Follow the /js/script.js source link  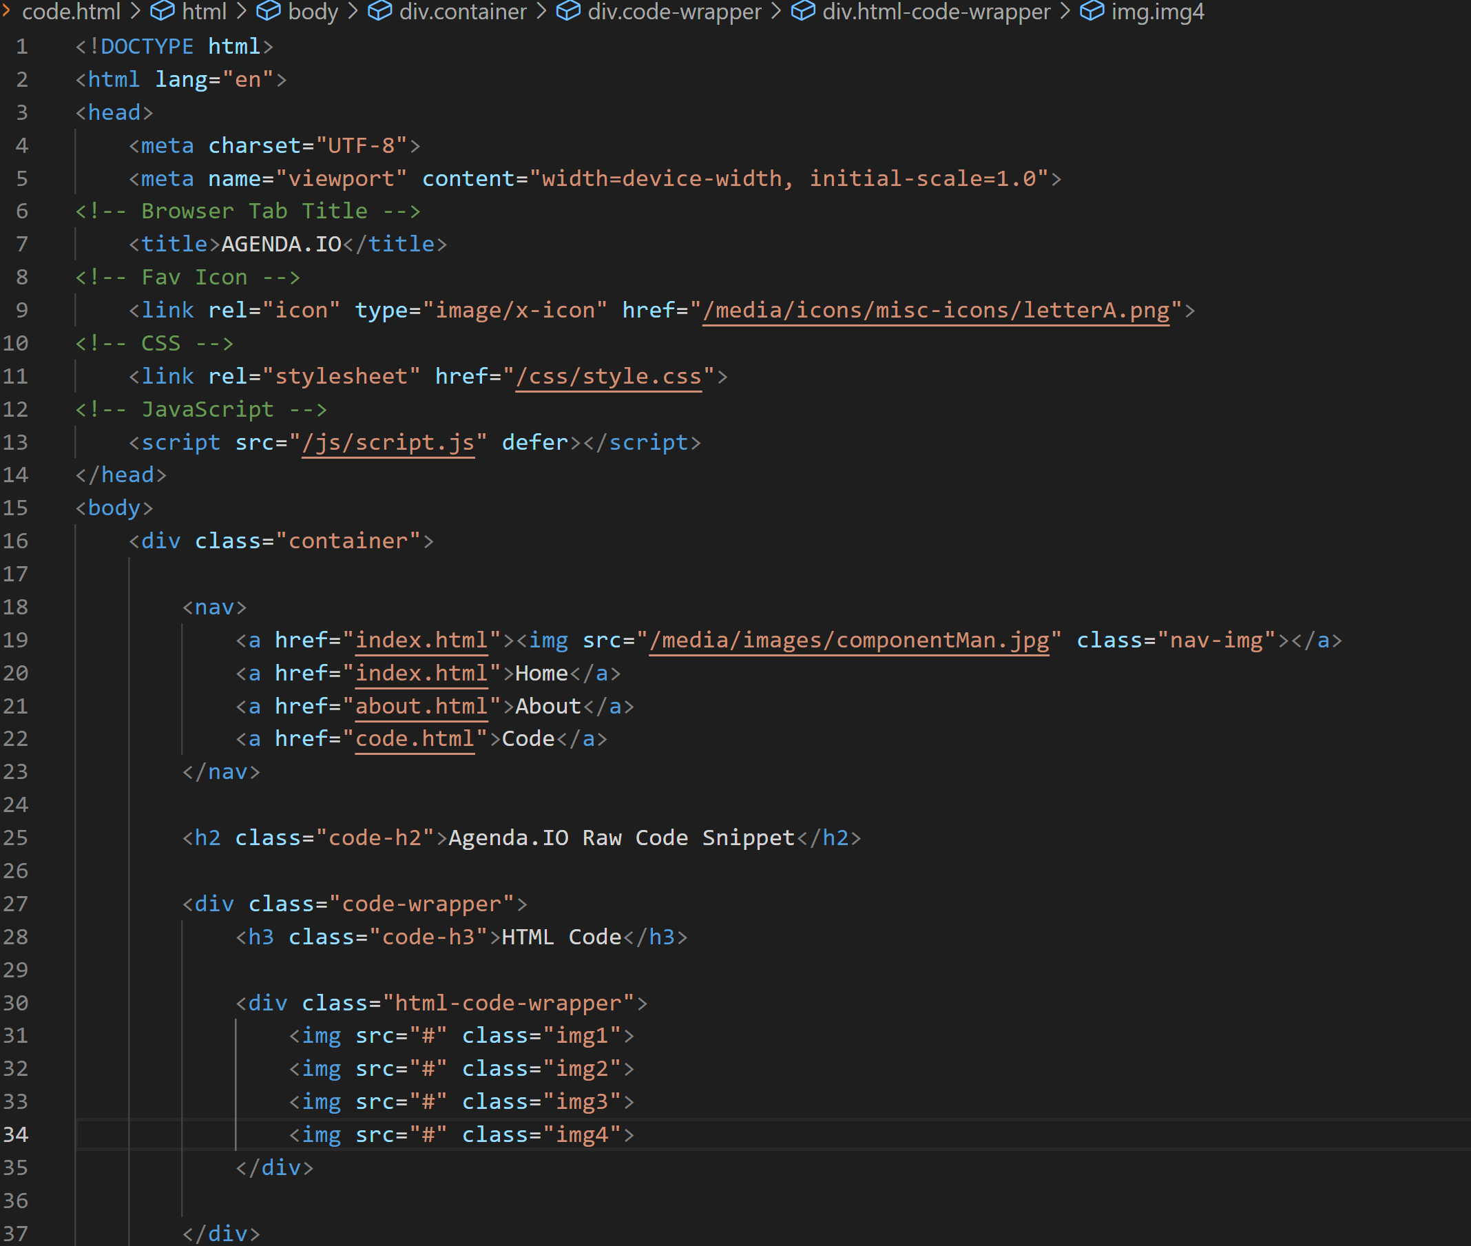click(388, 442)
